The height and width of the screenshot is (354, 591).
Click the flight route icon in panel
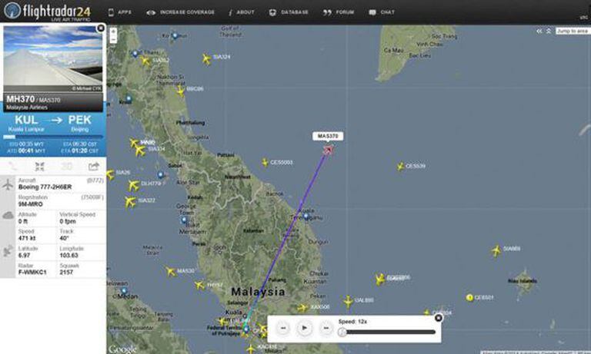click(x=13, y=167)
